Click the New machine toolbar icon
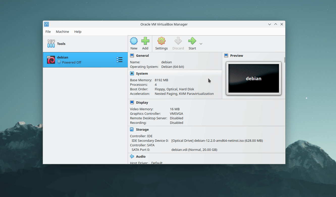The width and height of the screenshot is (336, 197). point(134,41)
